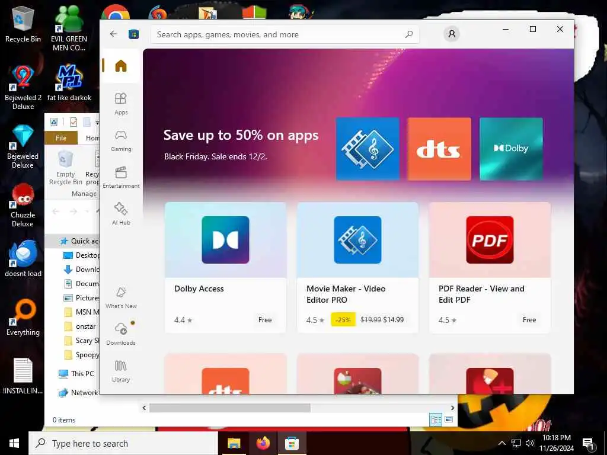Open PDF Reader - View and Edit PDF card
607x455 pixels.
point(490,267)
